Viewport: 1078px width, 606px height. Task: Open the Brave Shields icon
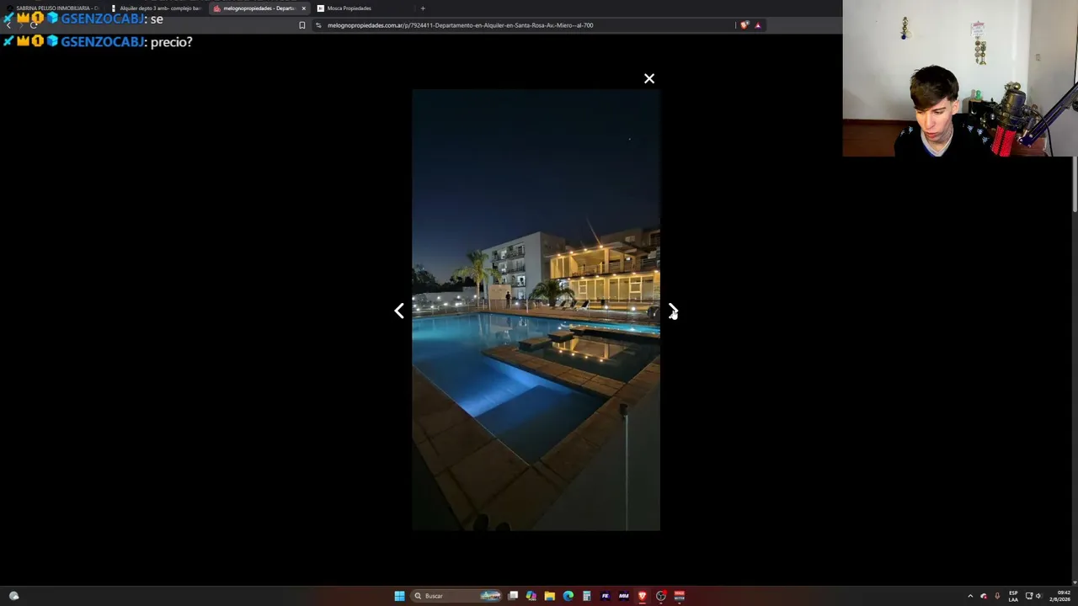click(744, 25)
